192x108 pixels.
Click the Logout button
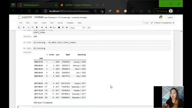170,17
